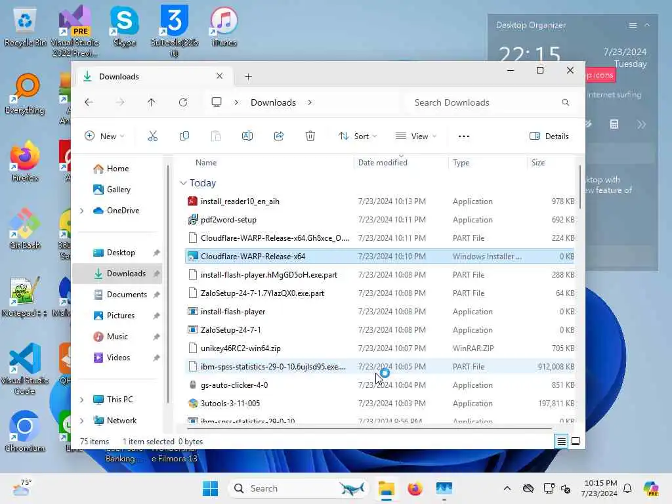Click the PC icon in address bar

coord(217,102)
